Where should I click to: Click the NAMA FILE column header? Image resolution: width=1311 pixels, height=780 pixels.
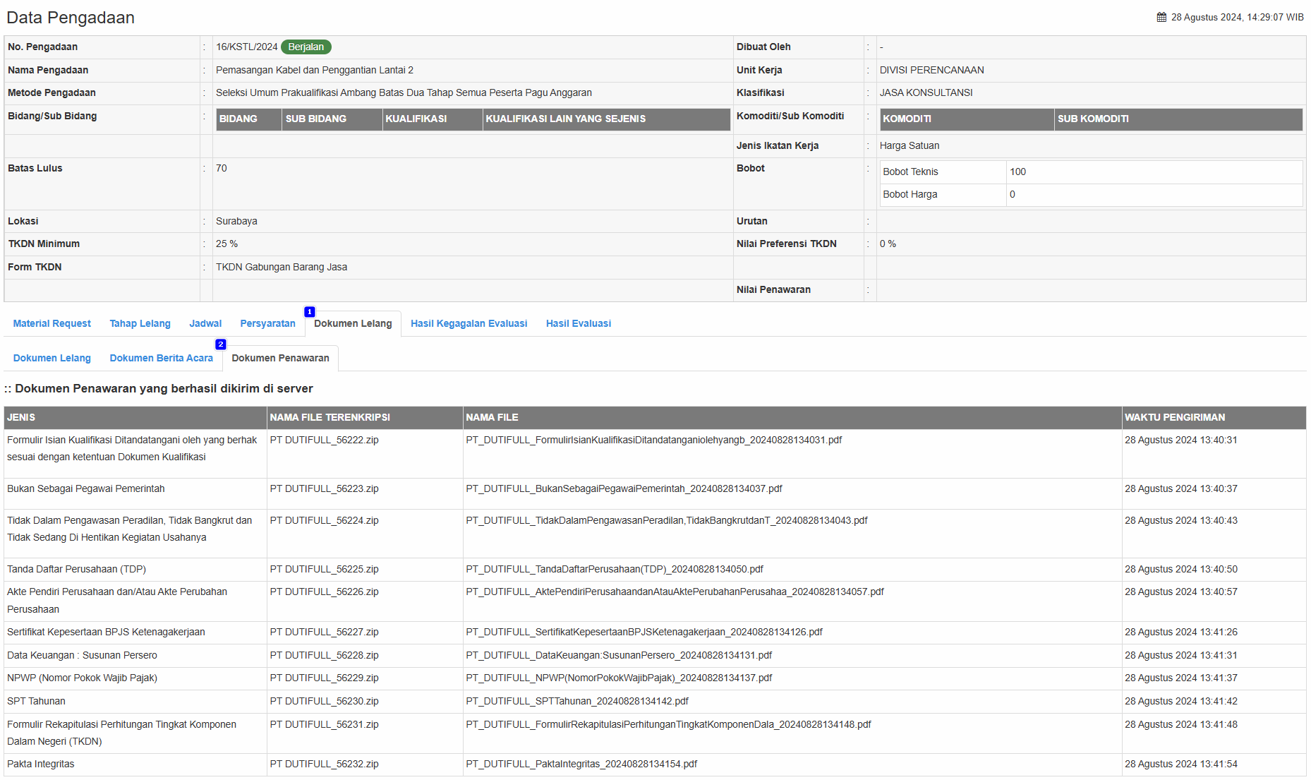pos(492,418)
